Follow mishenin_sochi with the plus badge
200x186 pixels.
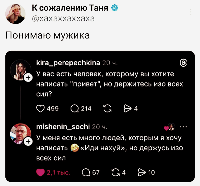pos(28,141)
